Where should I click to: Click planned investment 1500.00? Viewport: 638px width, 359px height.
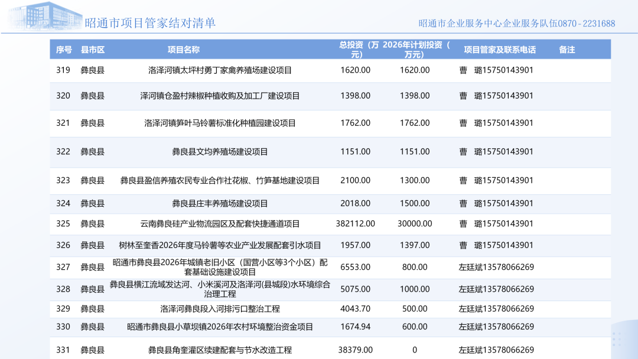pos(415,203)
